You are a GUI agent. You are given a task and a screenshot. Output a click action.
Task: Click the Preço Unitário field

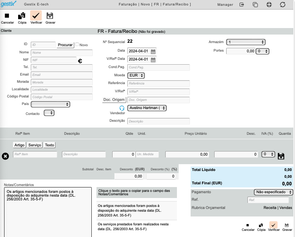coord(187,154)
